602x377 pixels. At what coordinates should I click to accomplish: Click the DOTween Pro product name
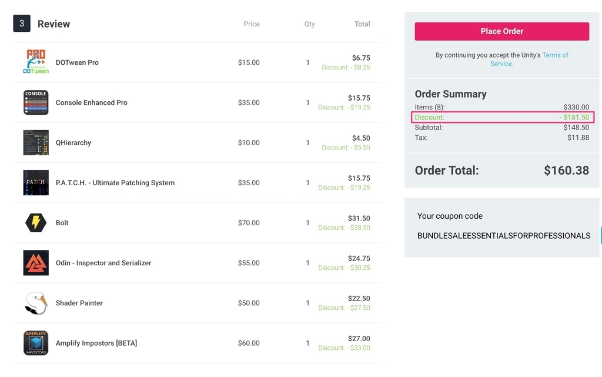click(77, 62)
